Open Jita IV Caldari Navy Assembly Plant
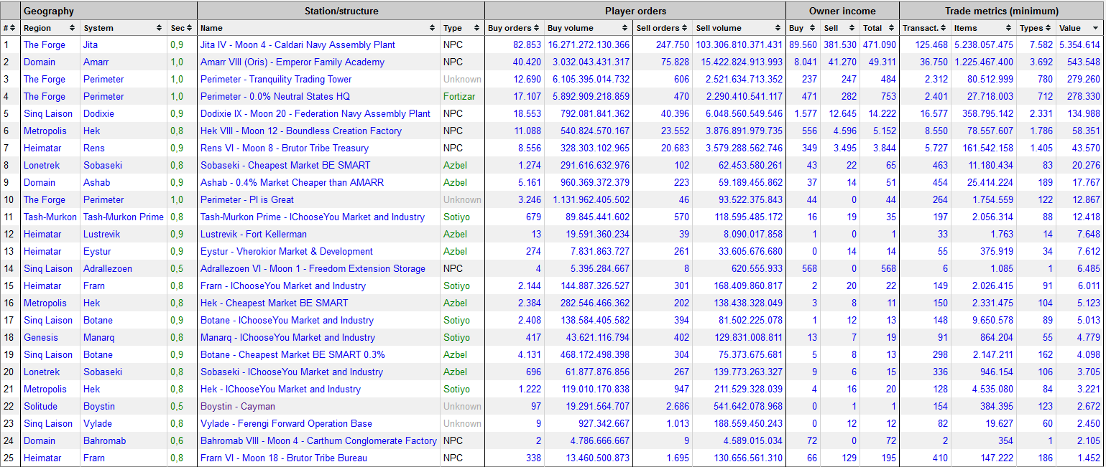This screenshot has height=467, width=1106. coord(298,44)
